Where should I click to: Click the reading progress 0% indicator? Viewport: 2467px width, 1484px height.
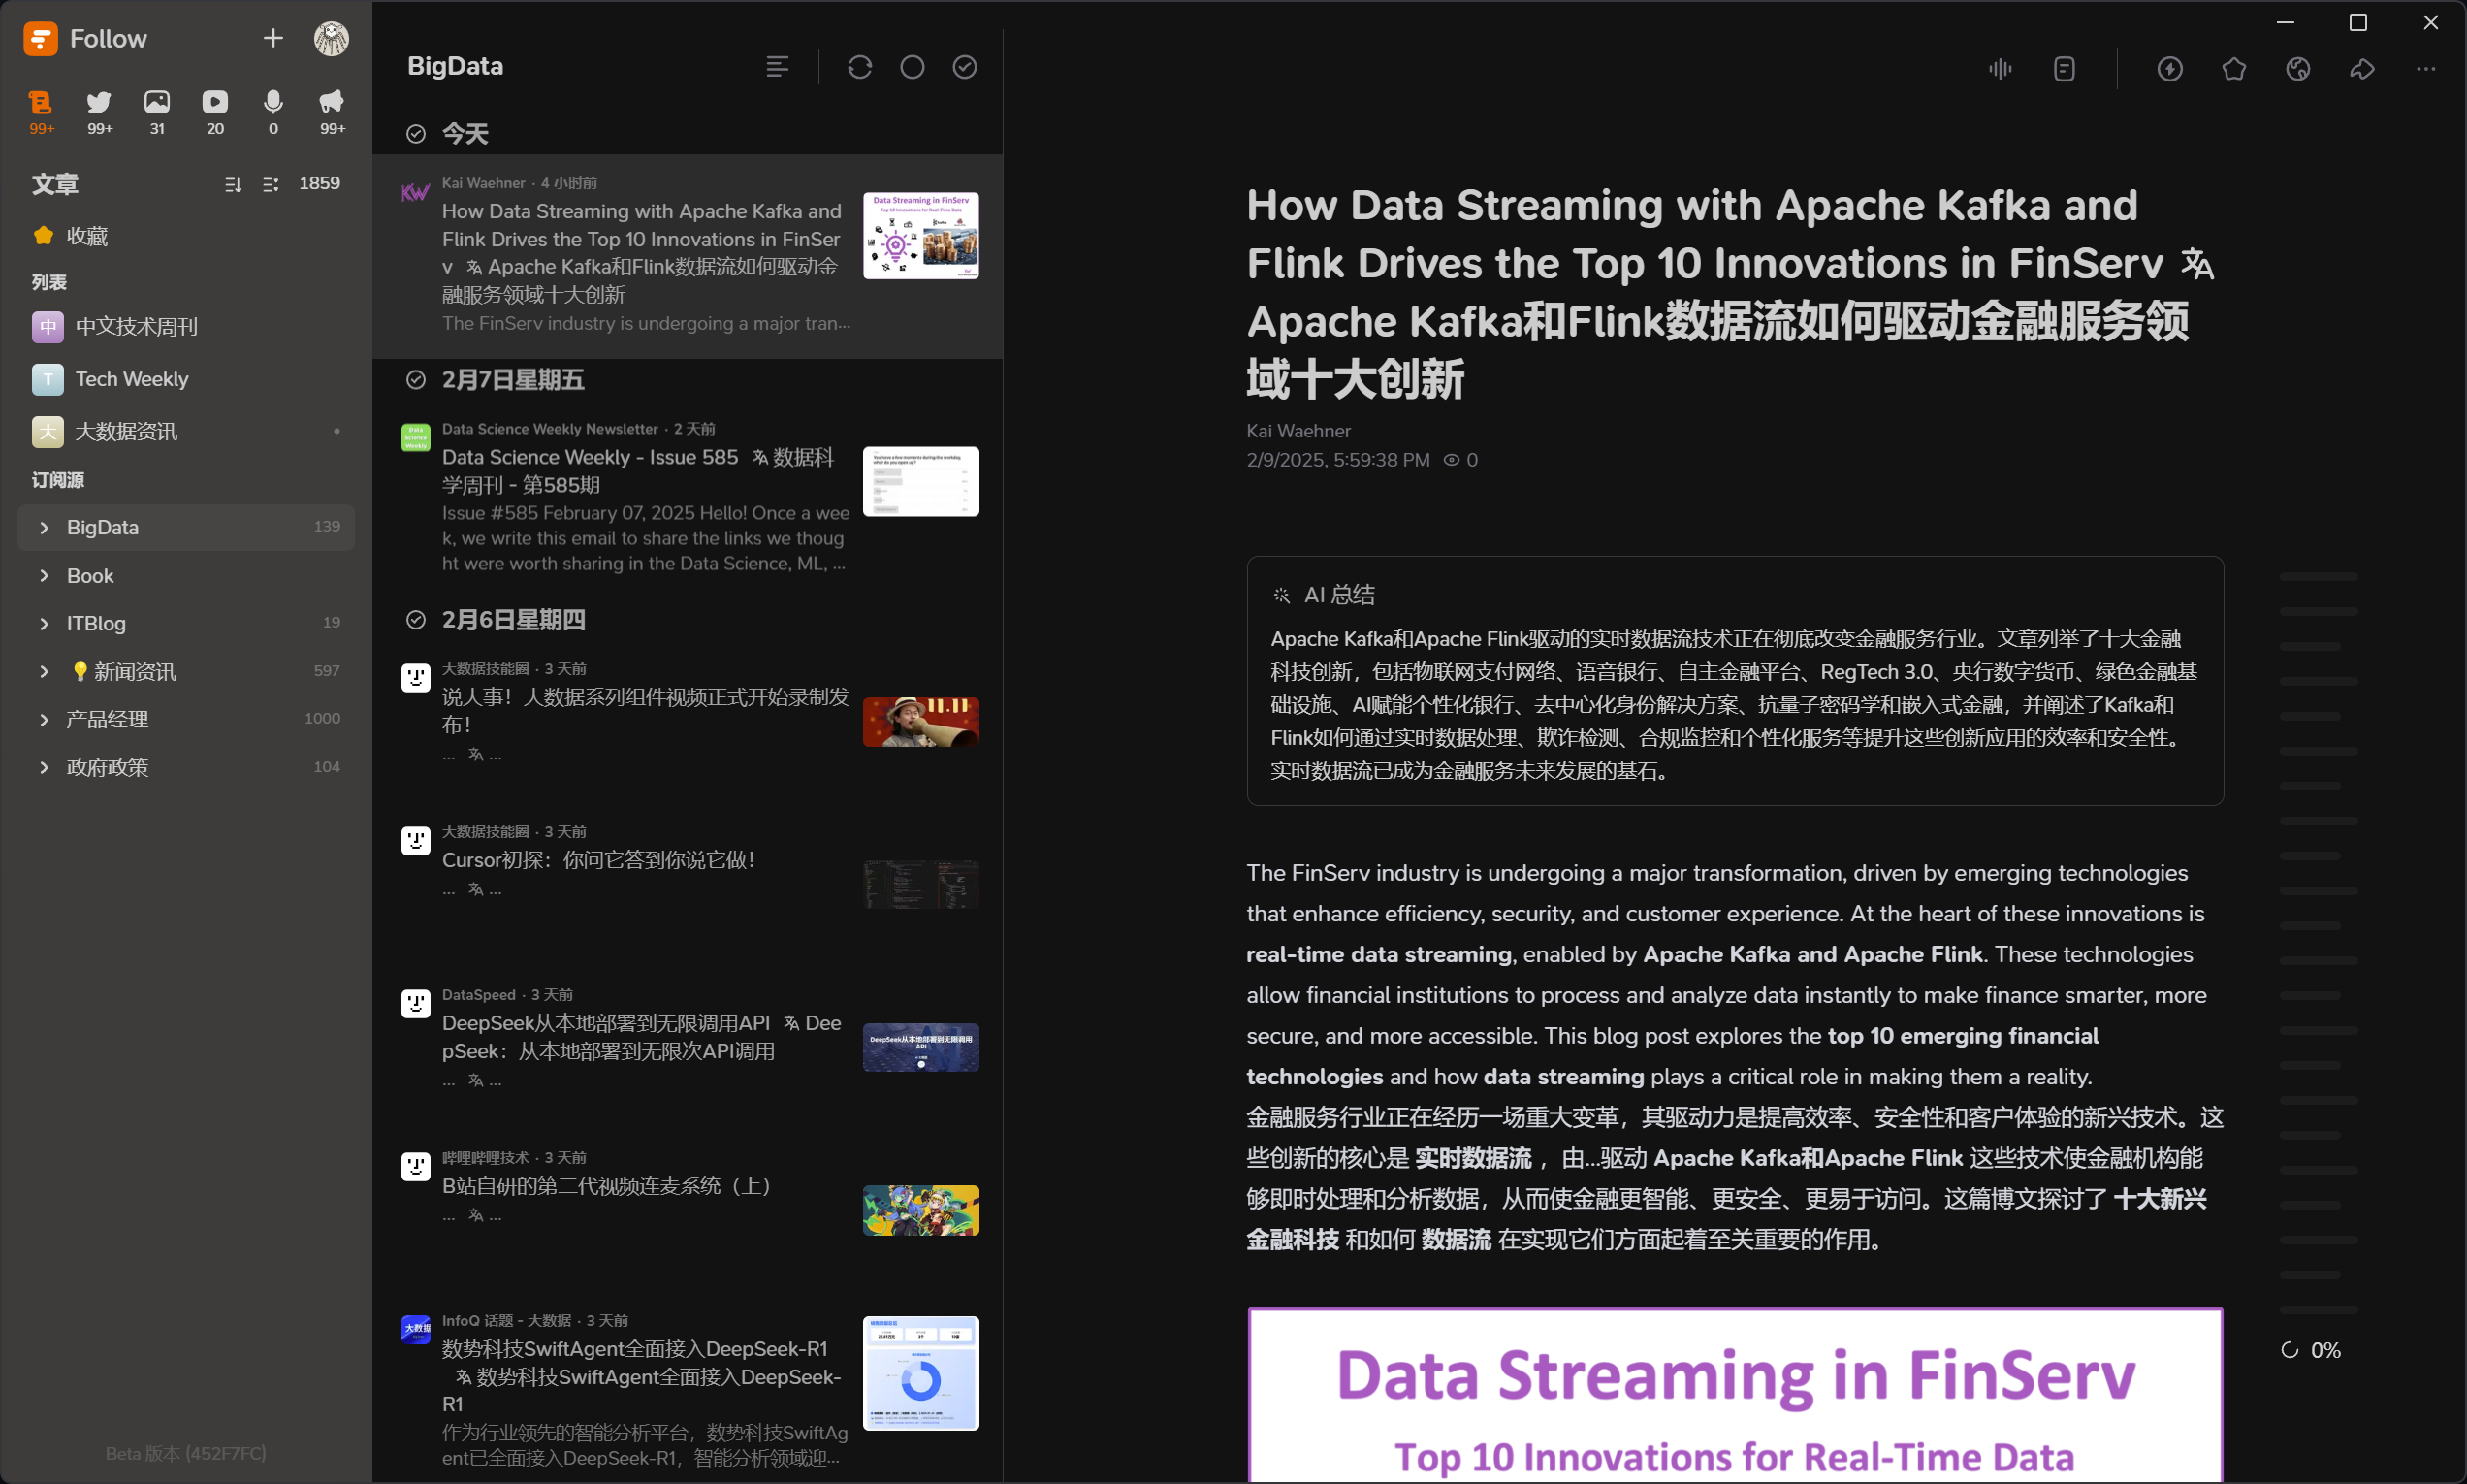[2311, 1350]
